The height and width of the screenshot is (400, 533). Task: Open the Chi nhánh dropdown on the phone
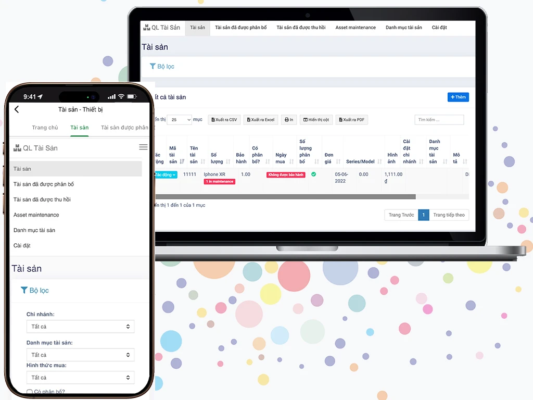click(80, 327)
